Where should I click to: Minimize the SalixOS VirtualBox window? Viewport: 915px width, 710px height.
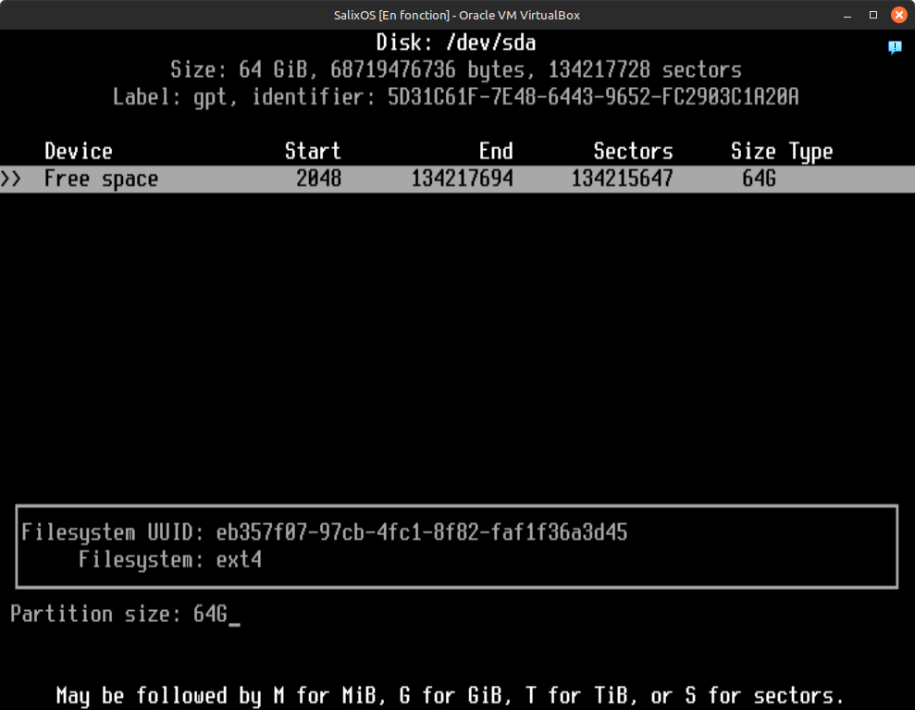(848, 15)
